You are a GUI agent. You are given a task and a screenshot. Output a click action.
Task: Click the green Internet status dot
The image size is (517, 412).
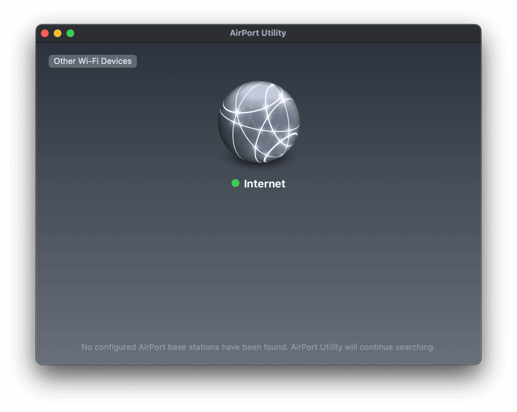[x=236, y=183]
